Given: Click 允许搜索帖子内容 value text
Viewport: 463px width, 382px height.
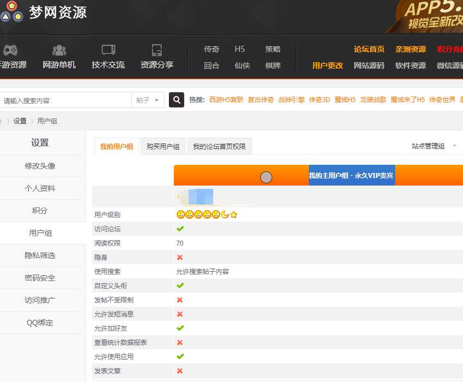Looking at the screenshot, I should tap(203, 271).
